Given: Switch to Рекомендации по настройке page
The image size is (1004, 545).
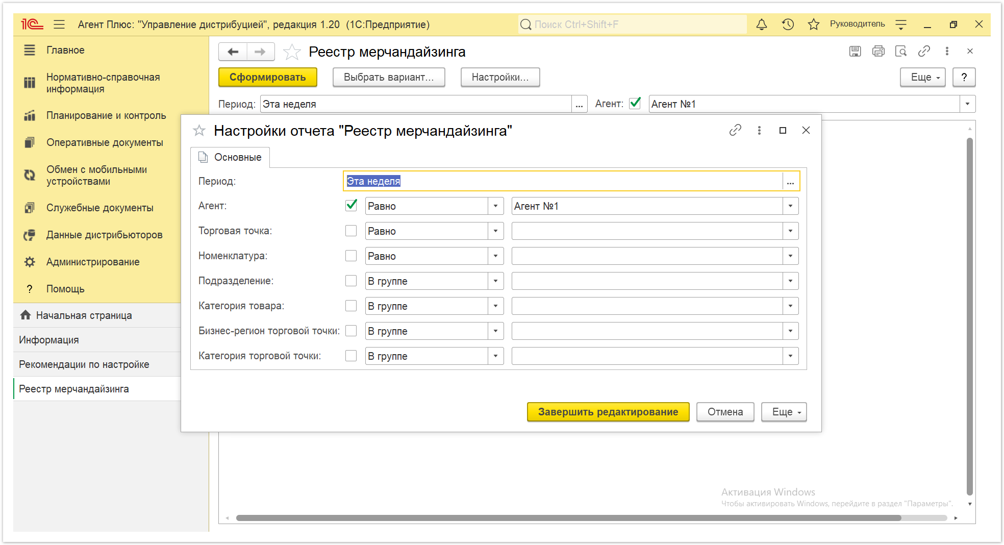Looking at the screenshot, I should (x=84, y=364).
